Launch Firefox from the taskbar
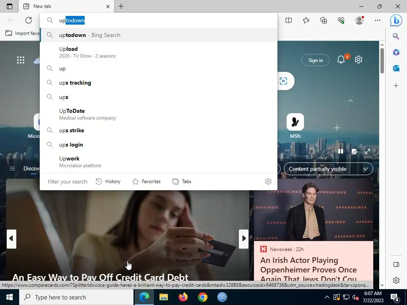 point(183,297)
